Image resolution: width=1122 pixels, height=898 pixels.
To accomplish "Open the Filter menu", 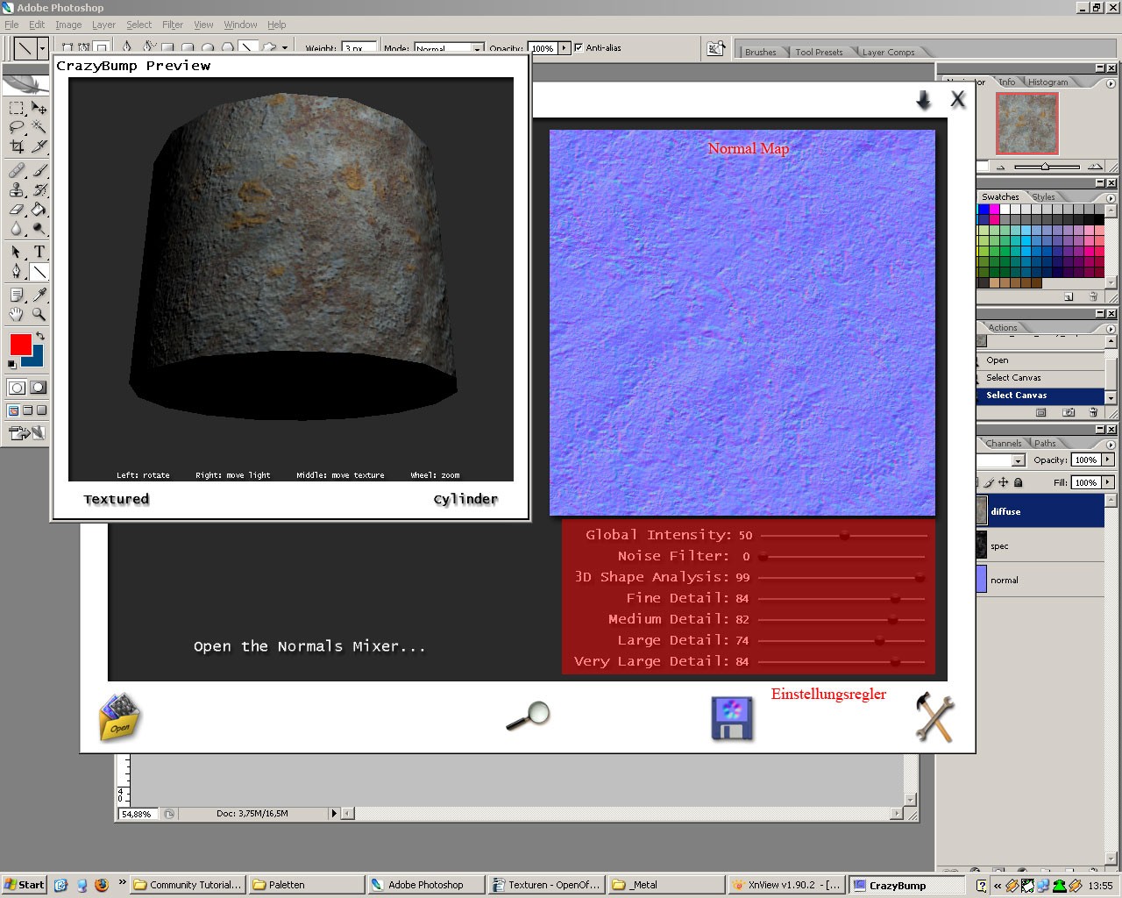I will pos(173,25).
